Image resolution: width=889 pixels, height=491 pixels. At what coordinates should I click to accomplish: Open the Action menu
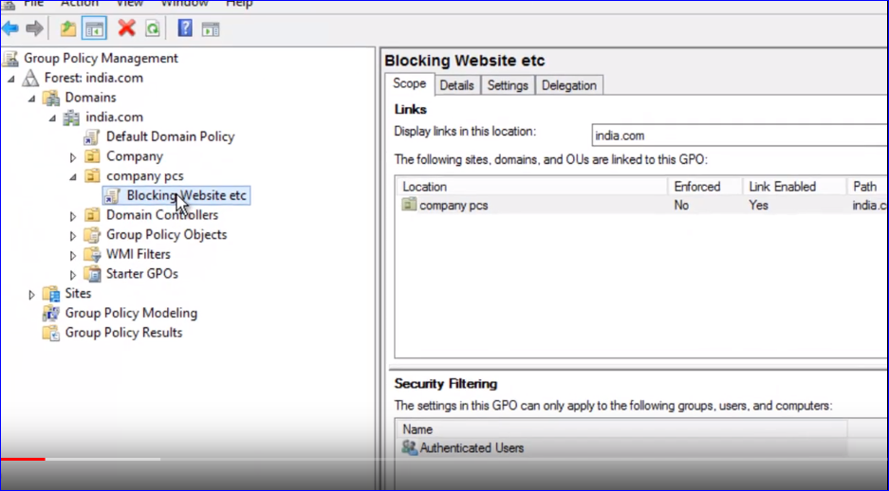pos(80,4)
